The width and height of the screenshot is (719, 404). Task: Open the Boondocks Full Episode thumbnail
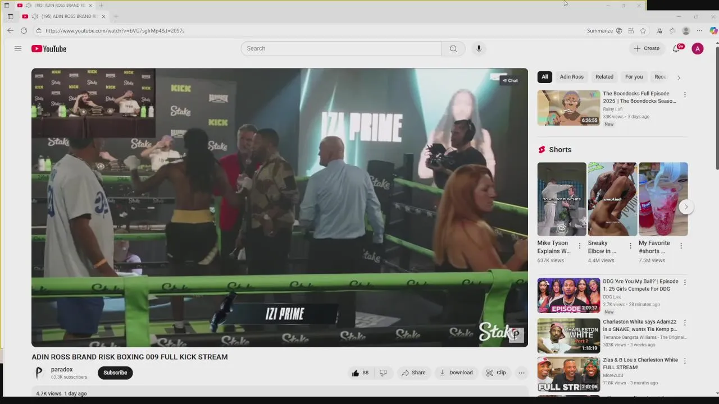tap(568, 108)
